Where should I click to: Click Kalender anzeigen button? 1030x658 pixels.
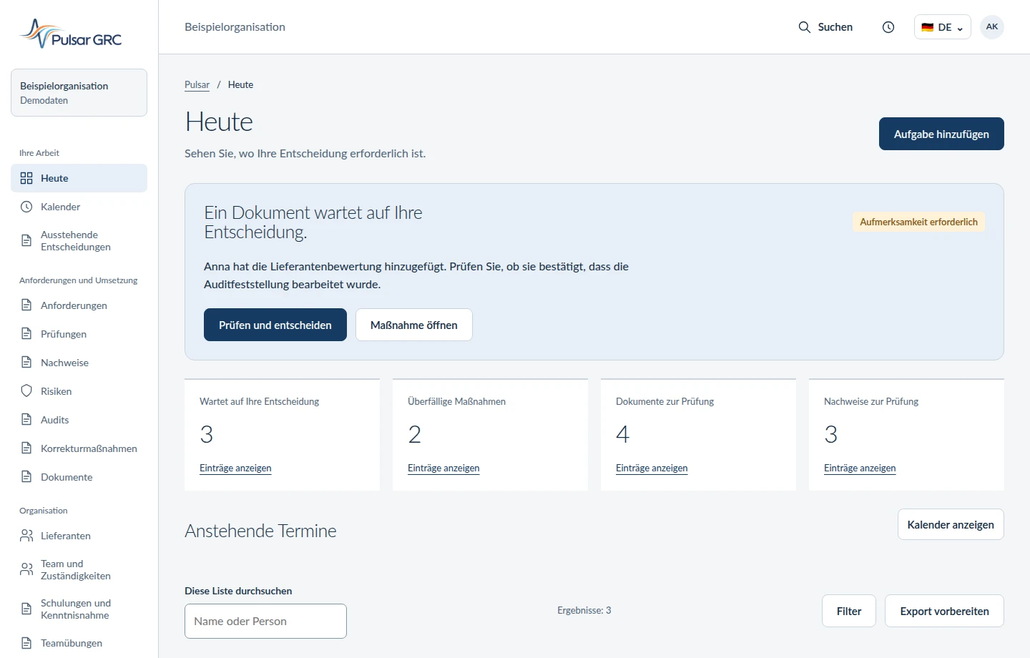click(951, 524)
